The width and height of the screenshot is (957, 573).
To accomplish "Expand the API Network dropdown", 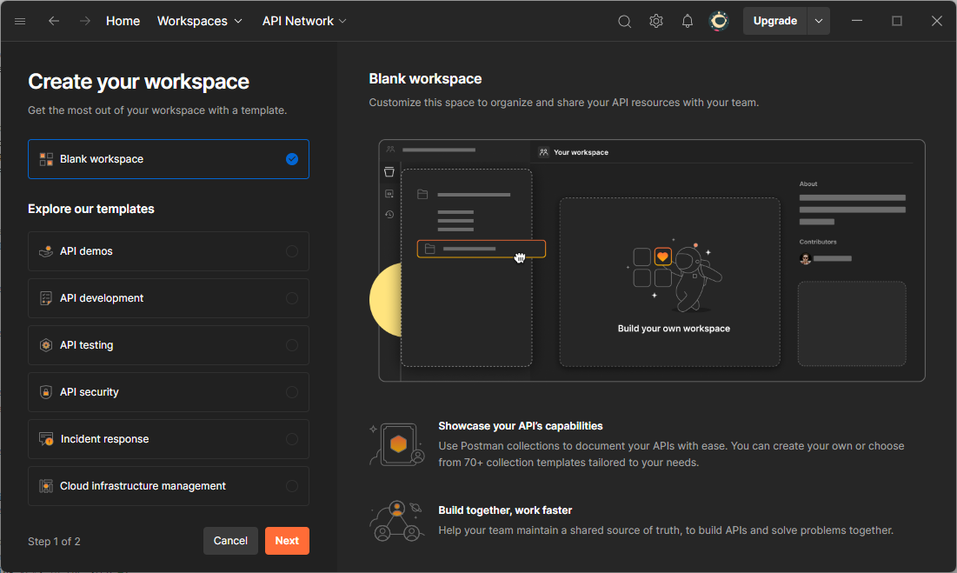I will tap(304, 21).
